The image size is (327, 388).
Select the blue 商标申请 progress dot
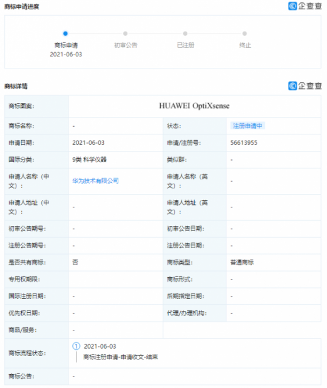66,33
